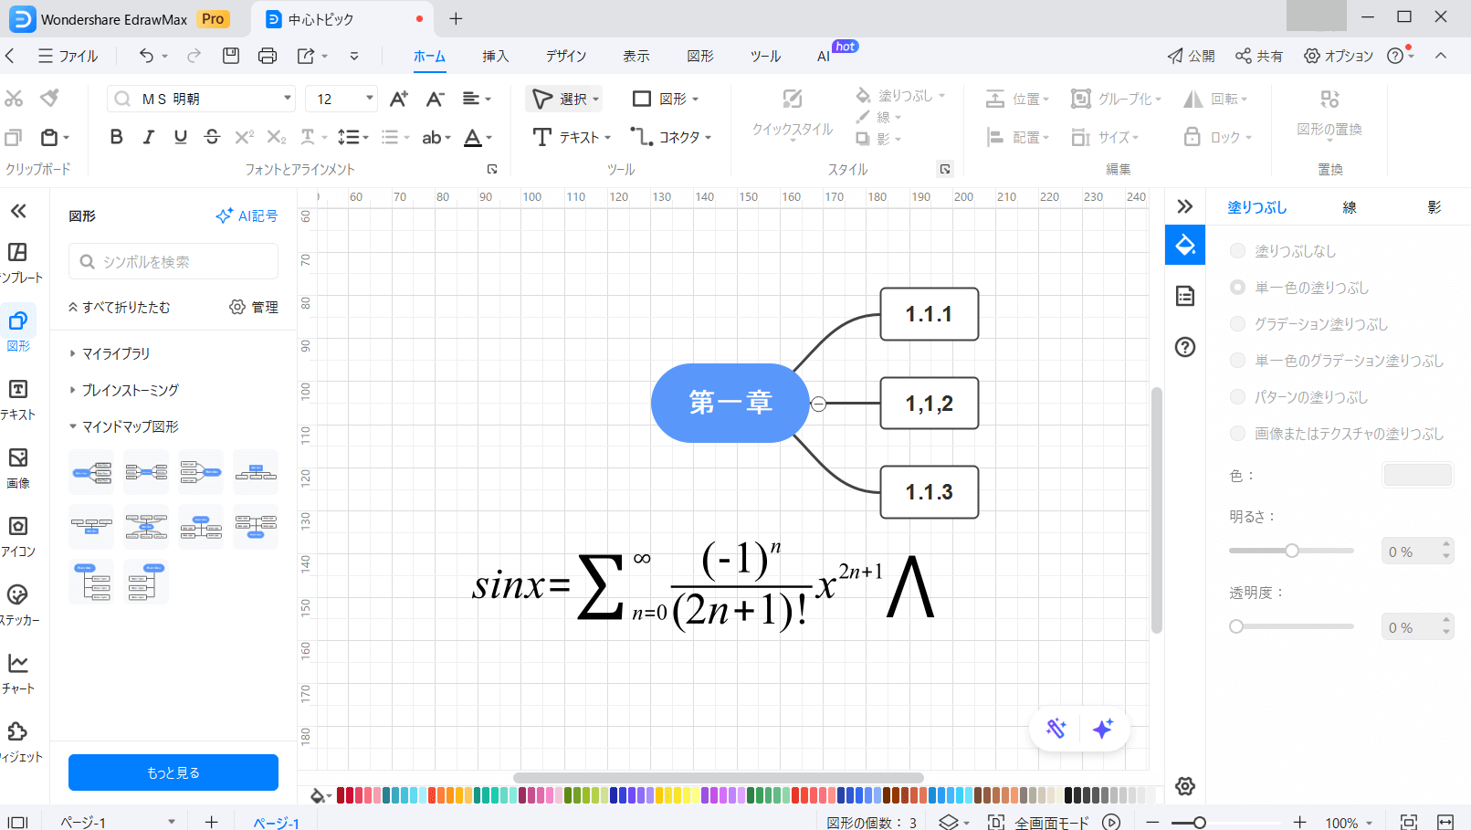Screen dimensions: 1471x830
Task: Toggle Italic formatting
Action: click(148, 137)
